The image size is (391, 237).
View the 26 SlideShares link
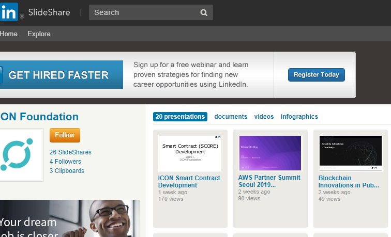70,152
